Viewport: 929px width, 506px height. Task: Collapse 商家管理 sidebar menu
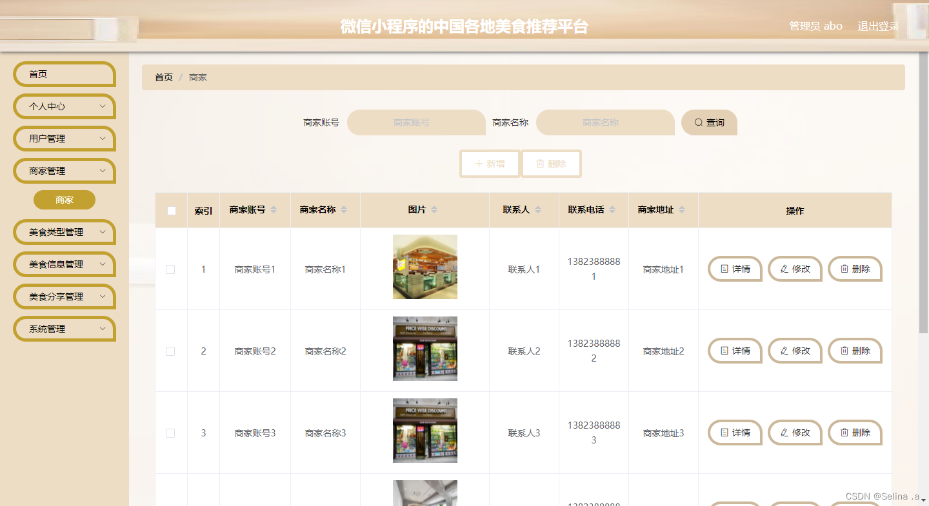point(65,171)
